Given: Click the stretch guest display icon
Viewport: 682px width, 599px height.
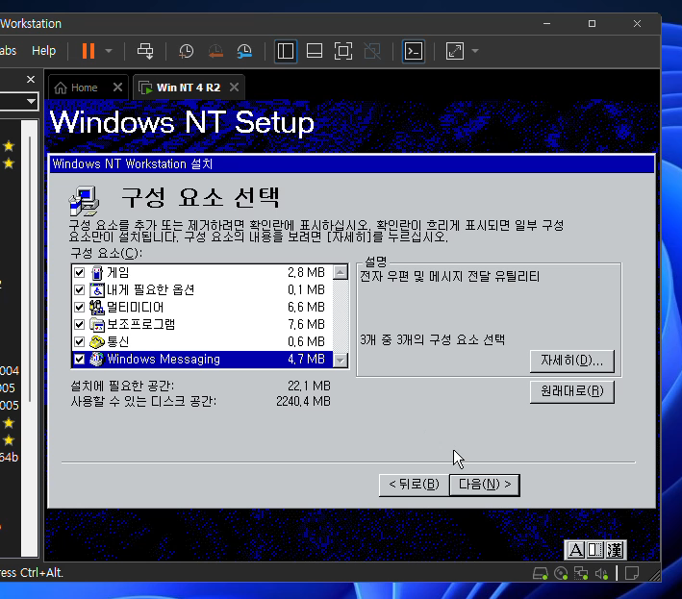Looking at the screenshot, I should click(x=455, y=51).
